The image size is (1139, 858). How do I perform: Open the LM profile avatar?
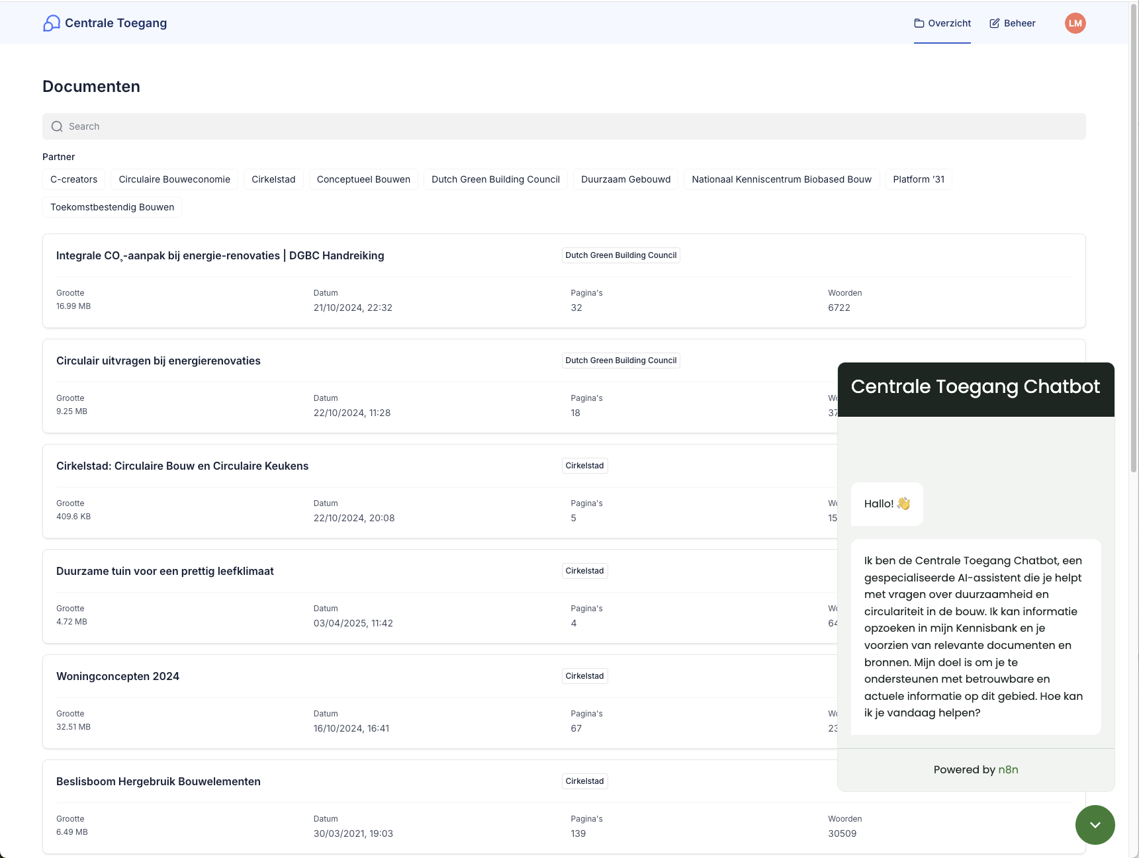[1075, 22]
